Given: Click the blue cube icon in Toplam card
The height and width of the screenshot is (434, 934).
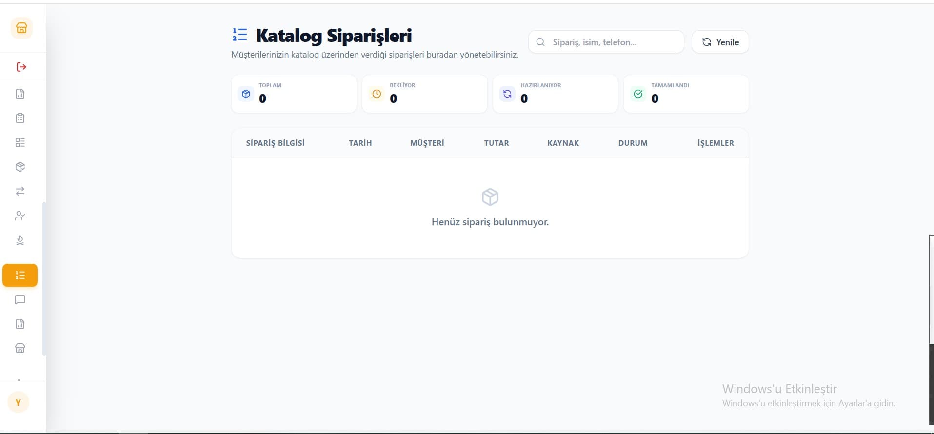Looking at the screenshot, I should pyautogui.click(x=246, y=94).
